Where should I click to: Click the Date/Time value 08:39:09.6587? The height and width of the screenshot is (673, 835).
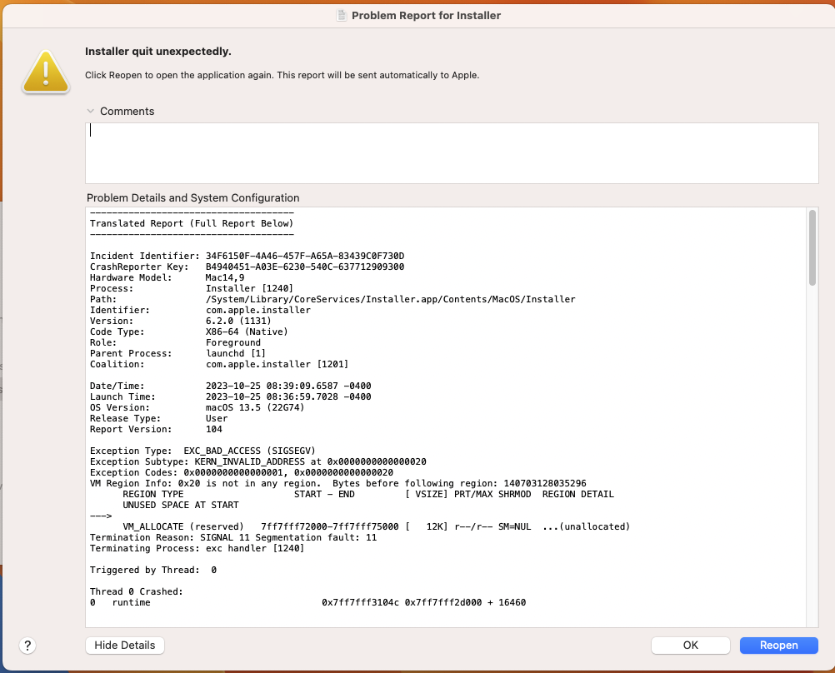pos(302,386)
